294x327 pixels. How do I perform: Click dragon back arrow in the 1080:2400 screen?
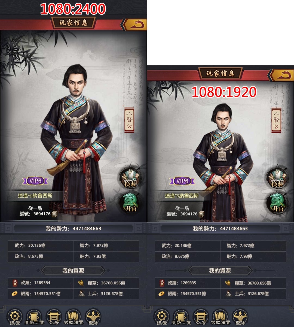tap(135, 25)
